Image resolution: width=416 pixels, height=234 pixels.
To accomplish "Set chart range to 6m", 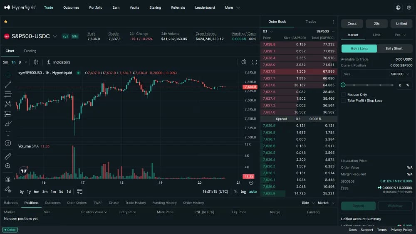I will pos(36,192).
